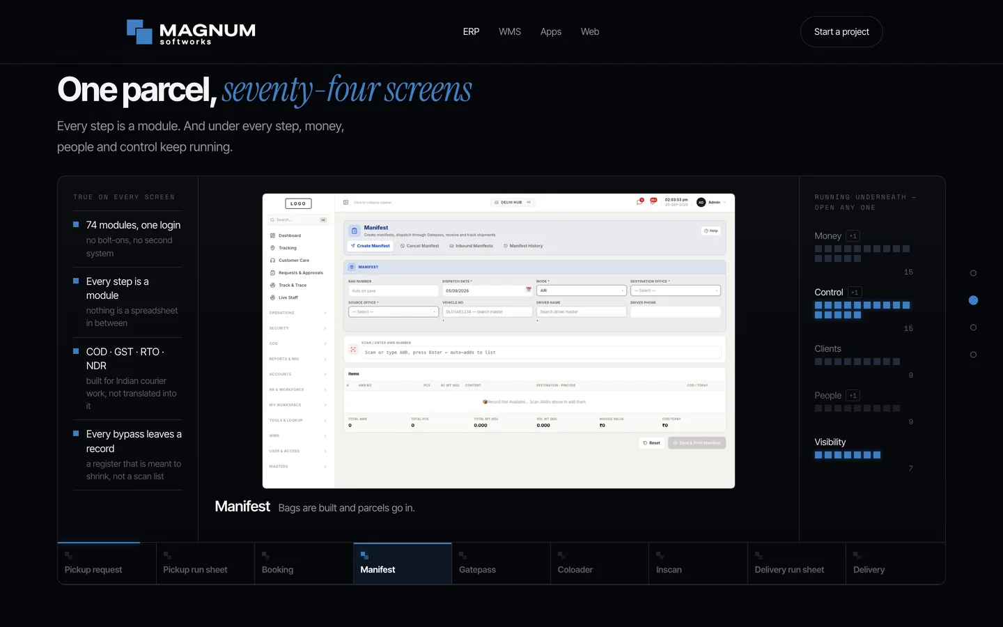
Task: Click the Help button in the Manifest header
Action: (x=710, y=231)
